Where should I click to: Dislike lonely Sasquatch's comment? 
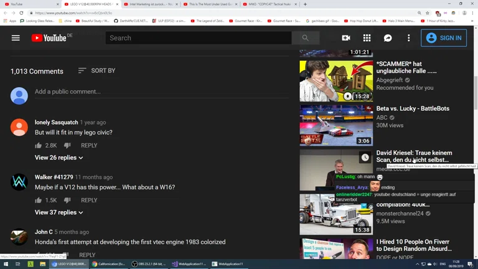tap(67, 146)
